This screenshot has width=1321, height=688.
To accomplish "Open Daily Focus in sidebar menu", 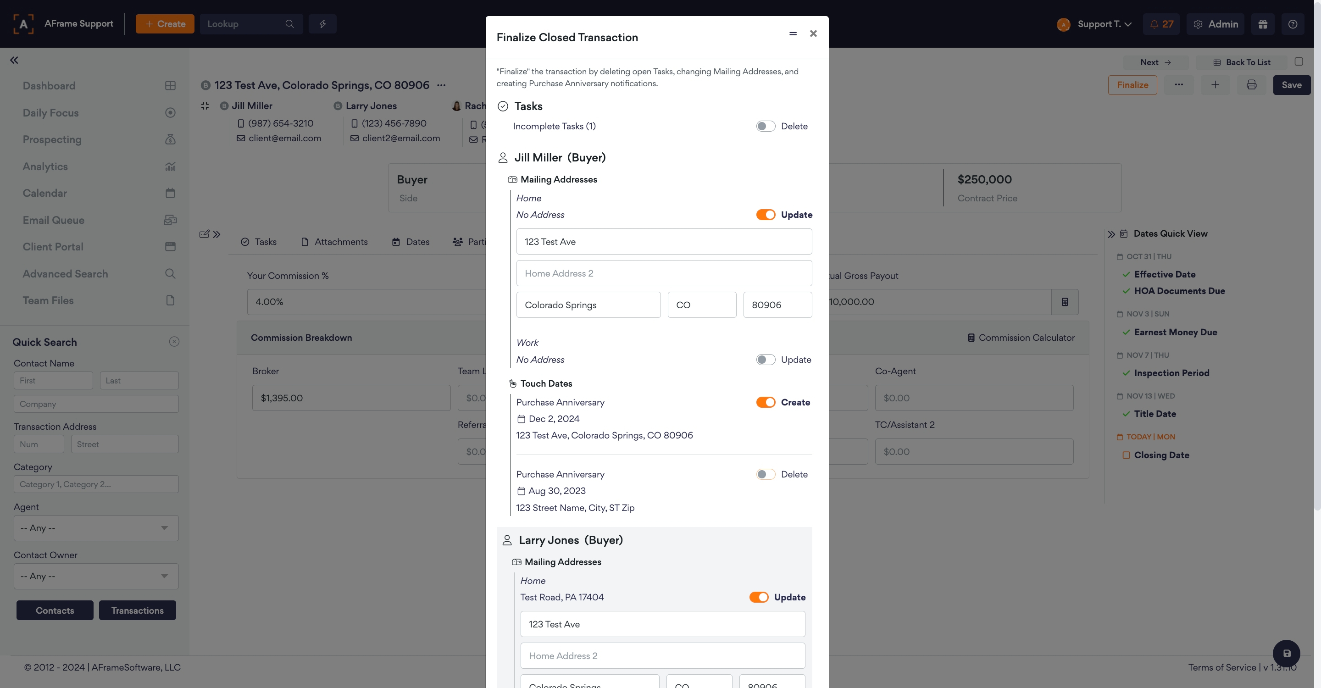I will (x=51, y=113).
